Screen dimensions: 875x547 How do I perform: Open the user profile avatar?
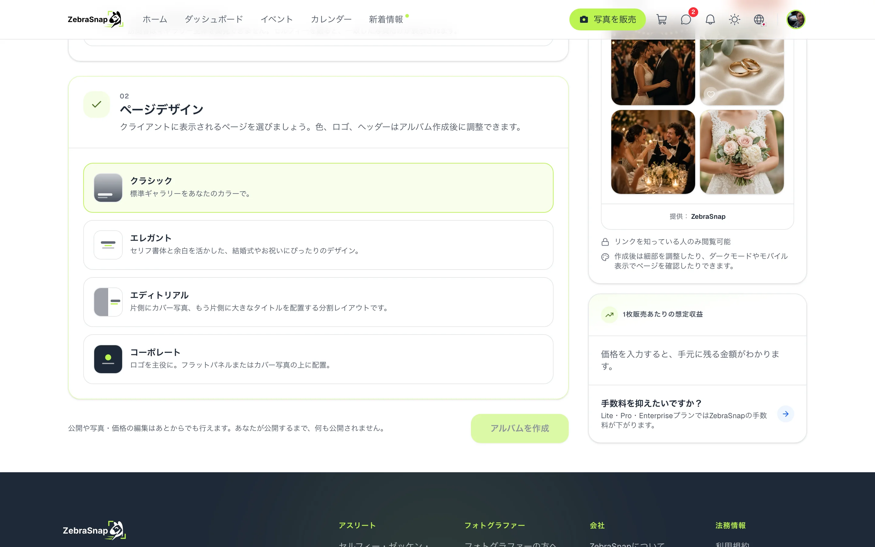click(796, 19)
